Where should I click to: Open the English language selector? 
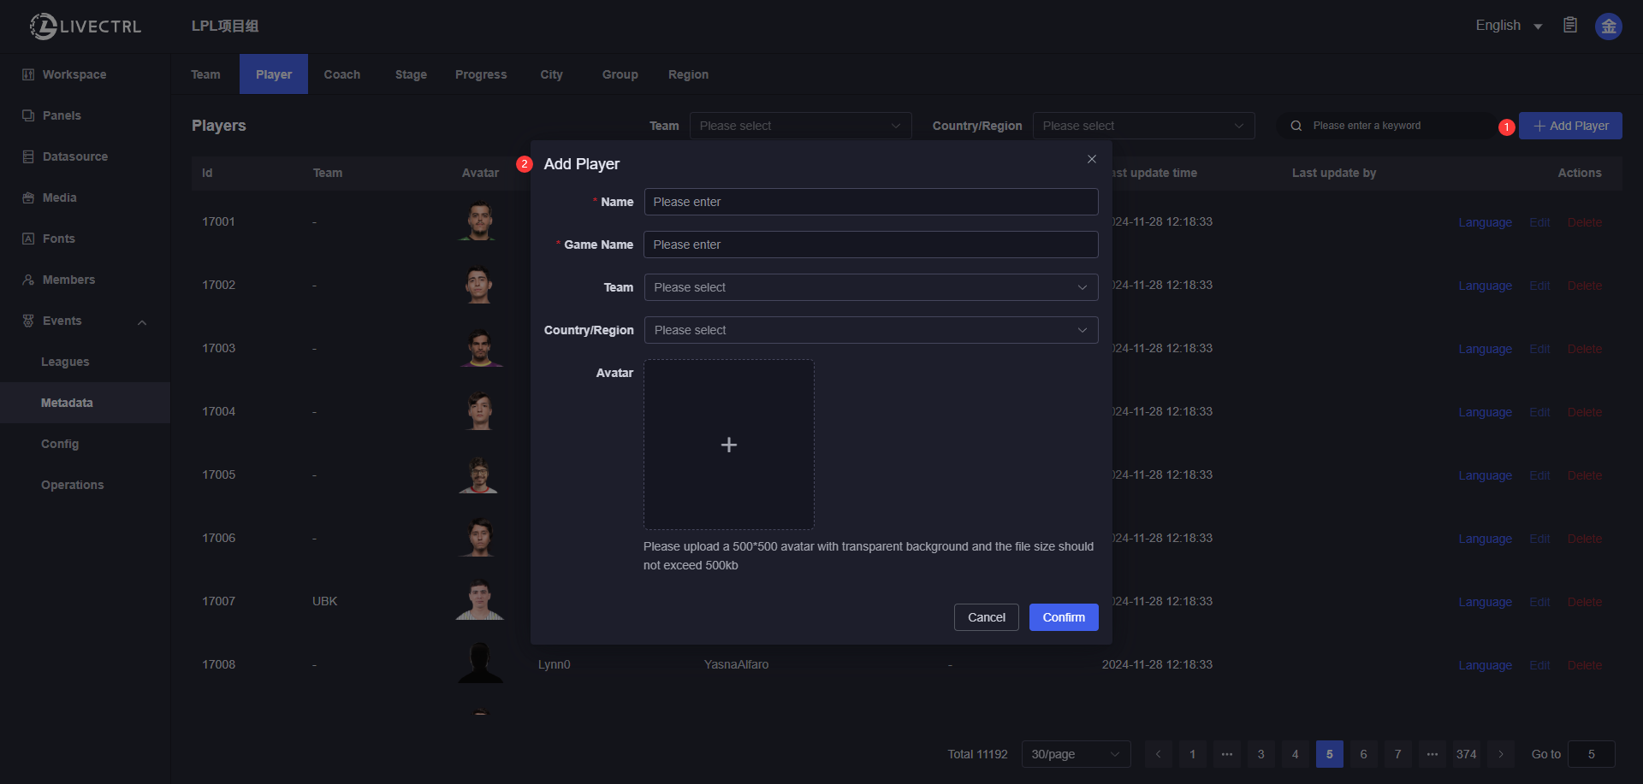tap(1508, 26)
